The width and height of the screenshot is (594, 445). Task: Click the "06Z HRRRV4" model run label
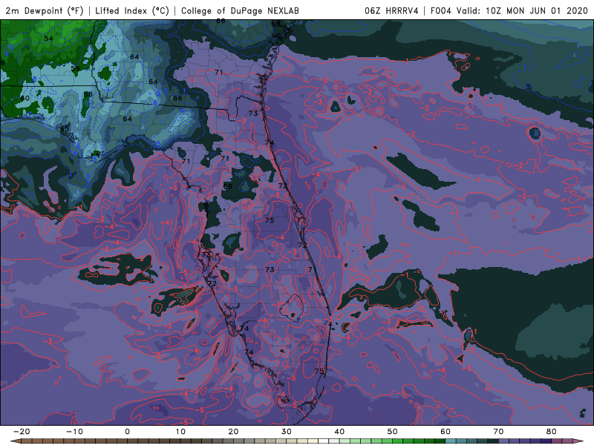(x=391, y=10)
